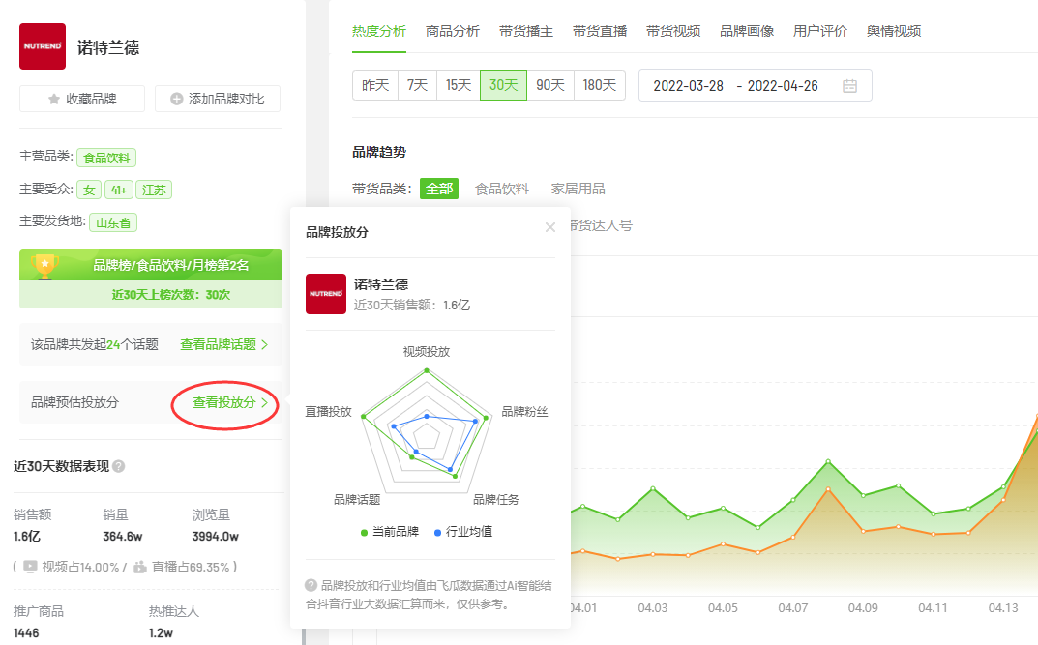Screen dimensions: 1038x645
Task: Click the live-stream icon beside 直播占69.35%
Action: [139, 567]
